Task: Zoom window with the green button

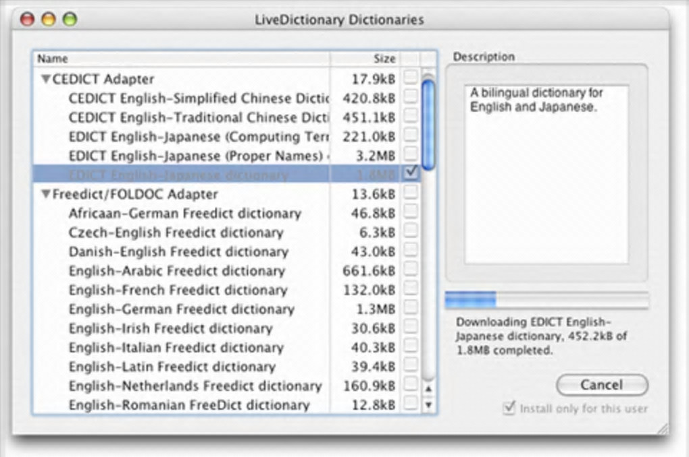Action: point(70,20)
